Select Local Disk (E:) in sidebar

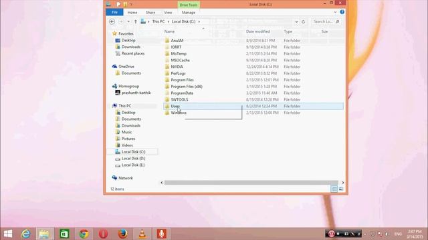[133, 165]
